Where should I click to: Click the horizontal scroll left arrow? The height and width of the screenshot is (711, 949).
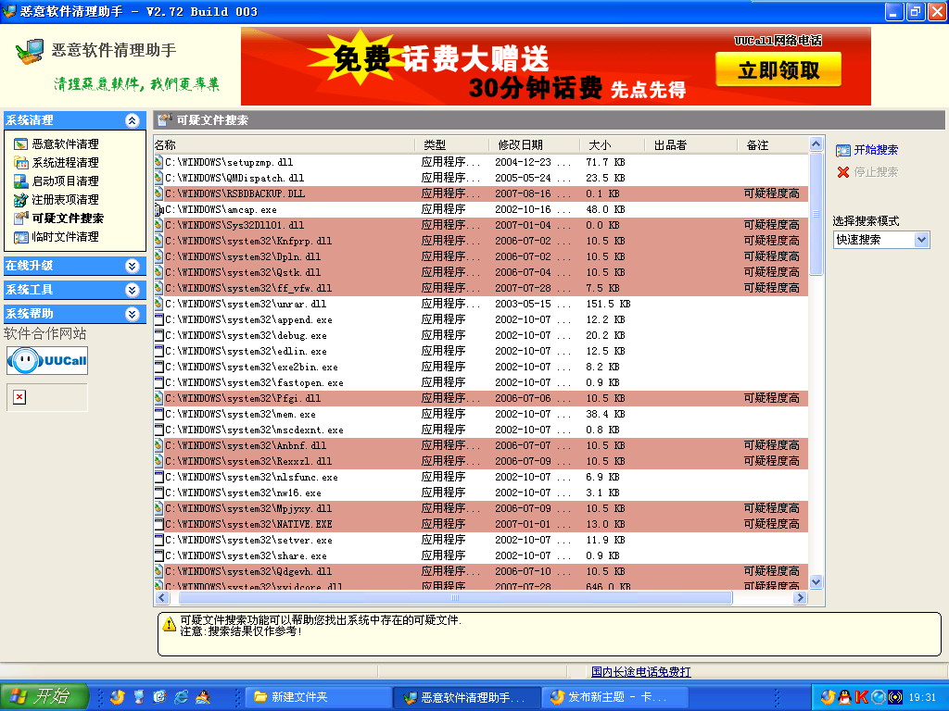coord(162,598)
